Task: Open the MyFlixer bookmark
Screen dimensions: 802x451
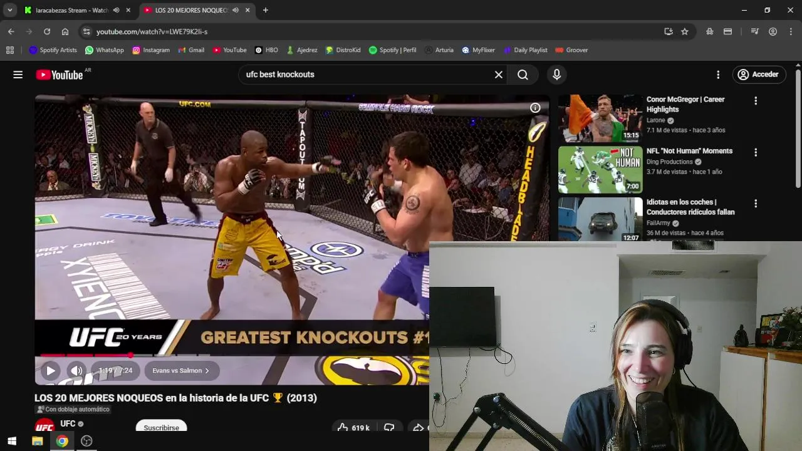Action: pyautogui.click(x=478, y=50)
